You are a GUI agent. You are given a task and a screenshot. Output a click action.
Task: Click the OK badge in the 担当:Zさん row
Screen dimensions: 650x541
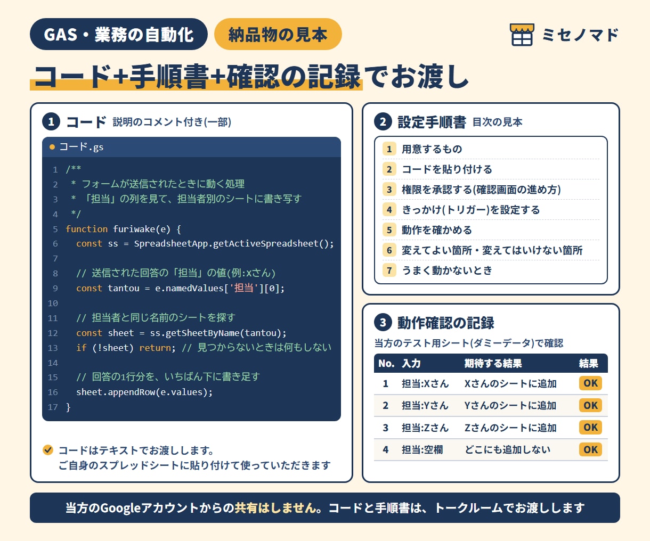click(590, 428)
